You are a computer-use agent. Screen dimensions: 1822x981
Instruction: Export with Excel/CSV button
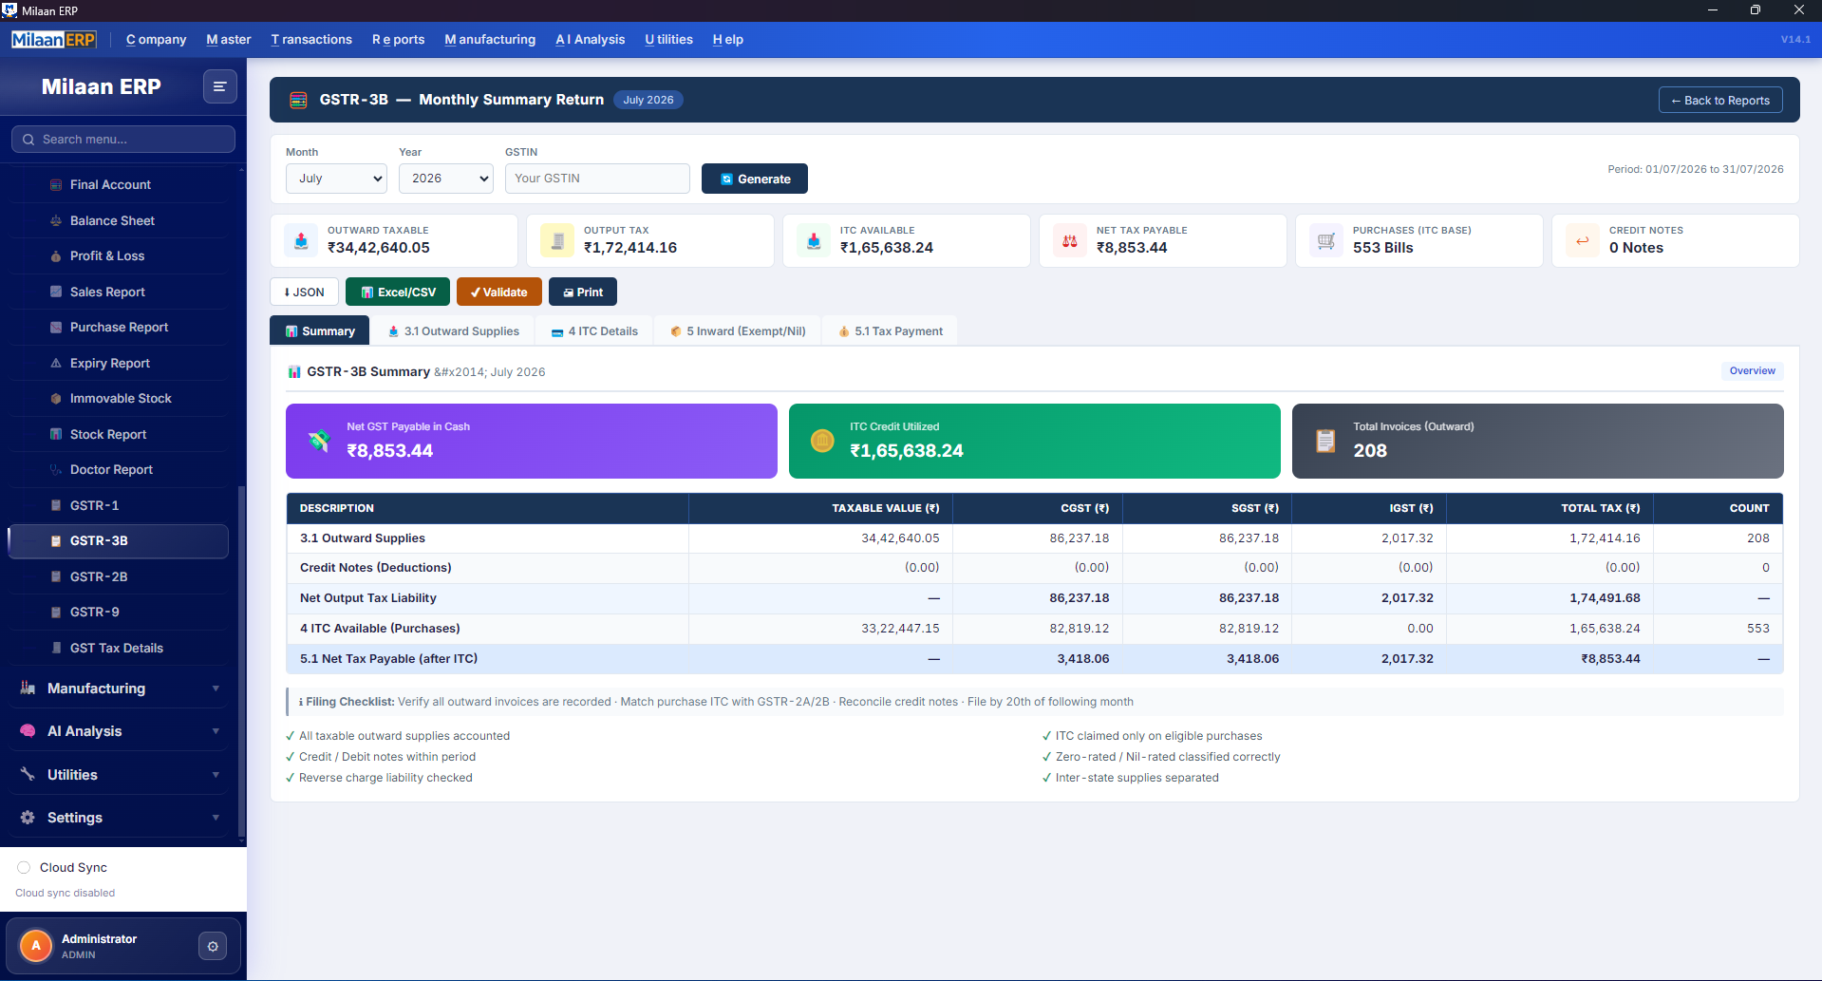(398, 292)
